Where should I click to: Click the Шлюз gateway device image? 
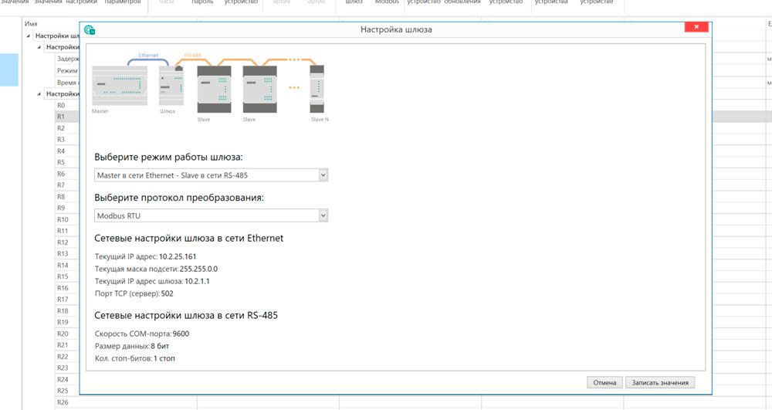pyautogui.click(x=171, y=85)
